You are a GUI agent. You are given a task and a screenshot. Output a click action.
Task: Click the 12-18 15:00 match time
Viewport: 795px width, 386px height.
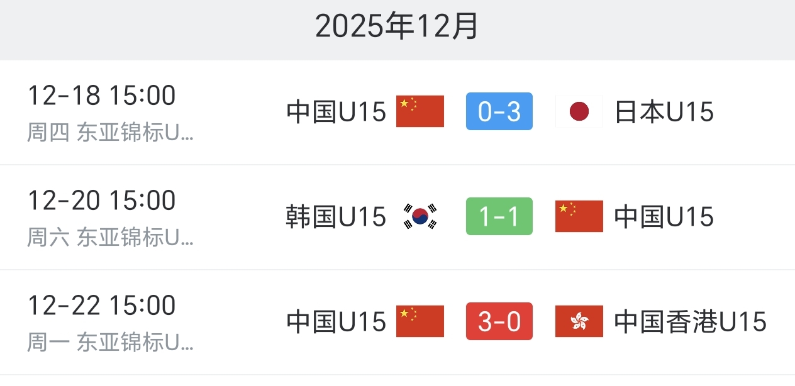102,96
